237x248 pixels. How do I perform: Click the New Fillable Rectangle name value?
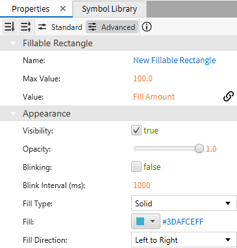pos(175,61)
